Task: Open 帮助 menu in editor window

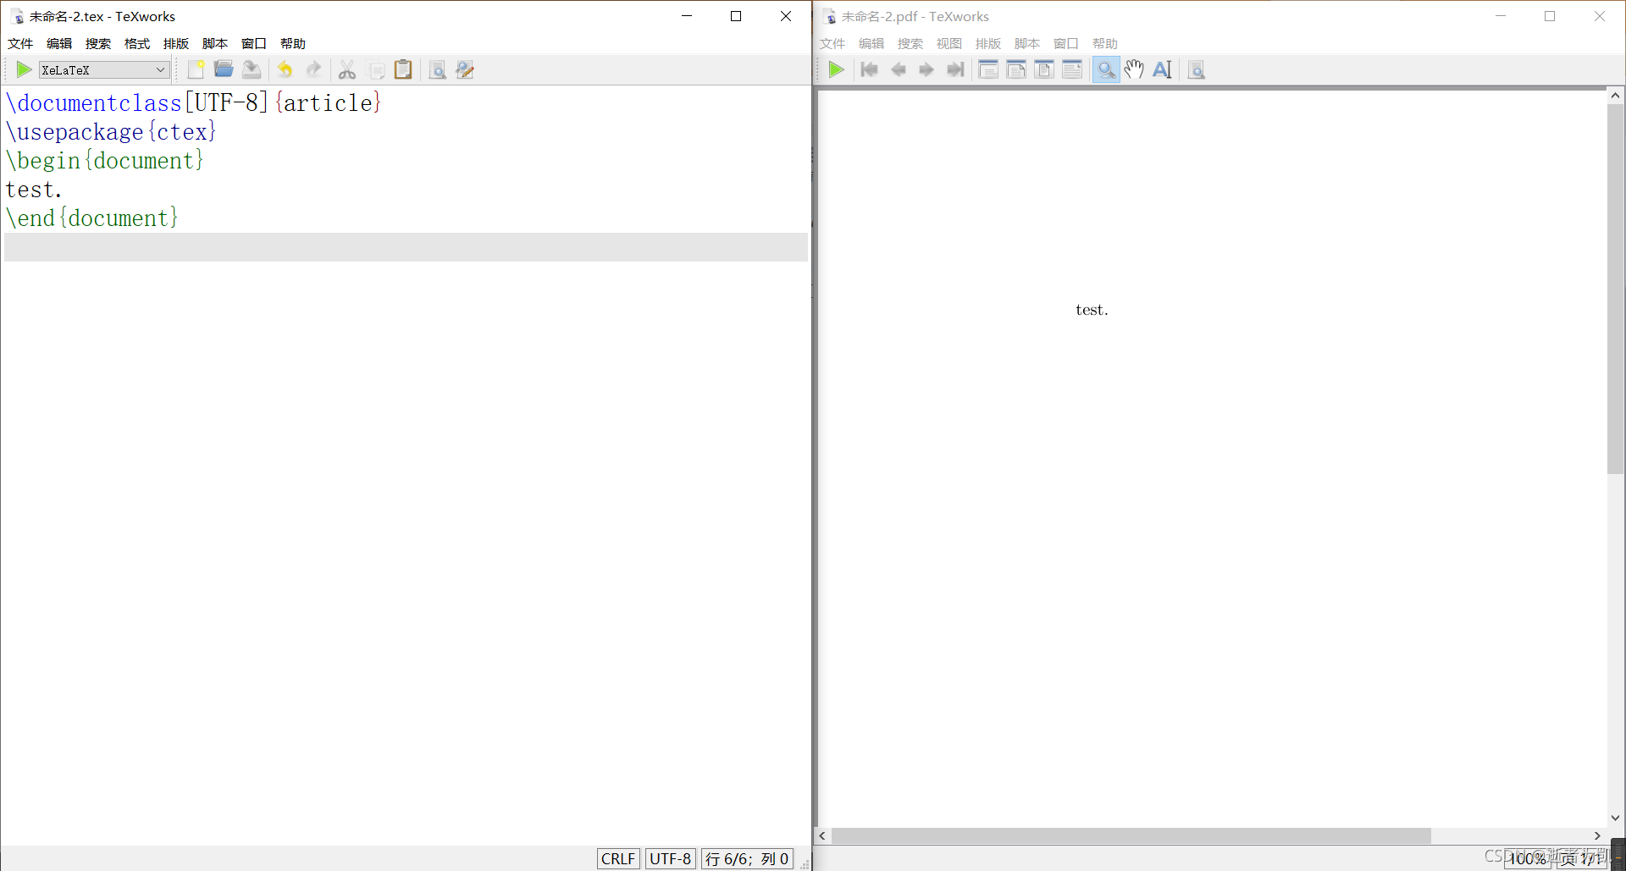Action: [293, 43]
